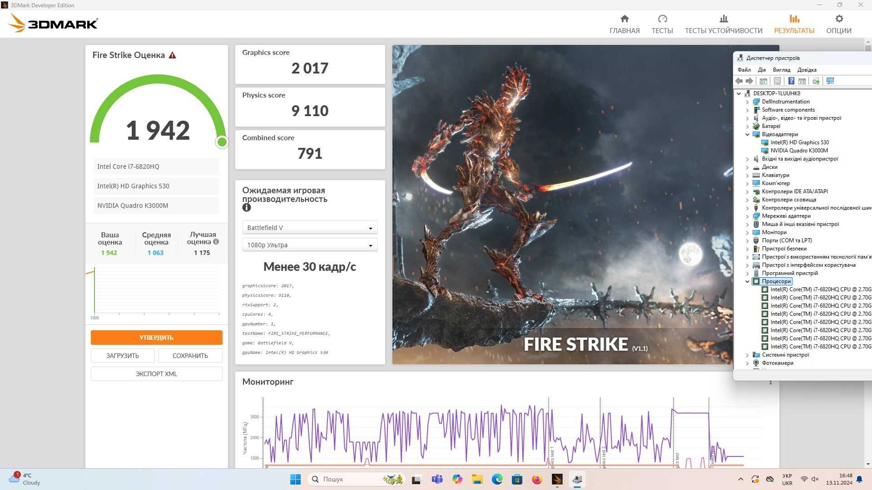872x490 pixels.
Task: Switch to the ТЕСТЫ tab
Action: pyautogui.click(x=662, y=24)
